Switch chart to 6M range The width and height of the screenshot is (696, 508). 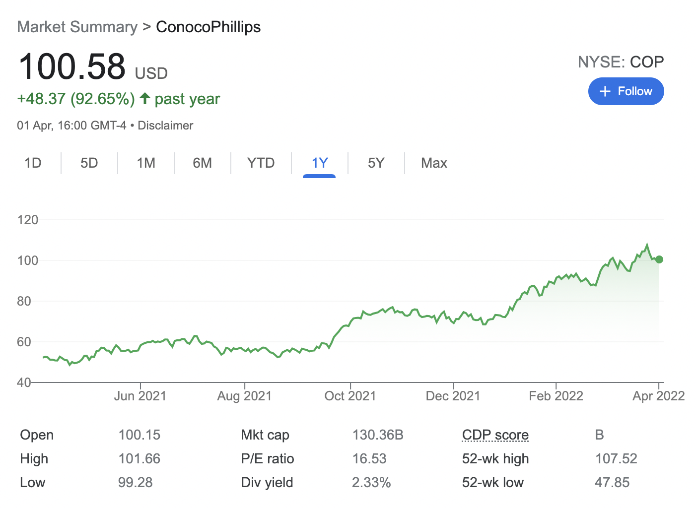202,163
